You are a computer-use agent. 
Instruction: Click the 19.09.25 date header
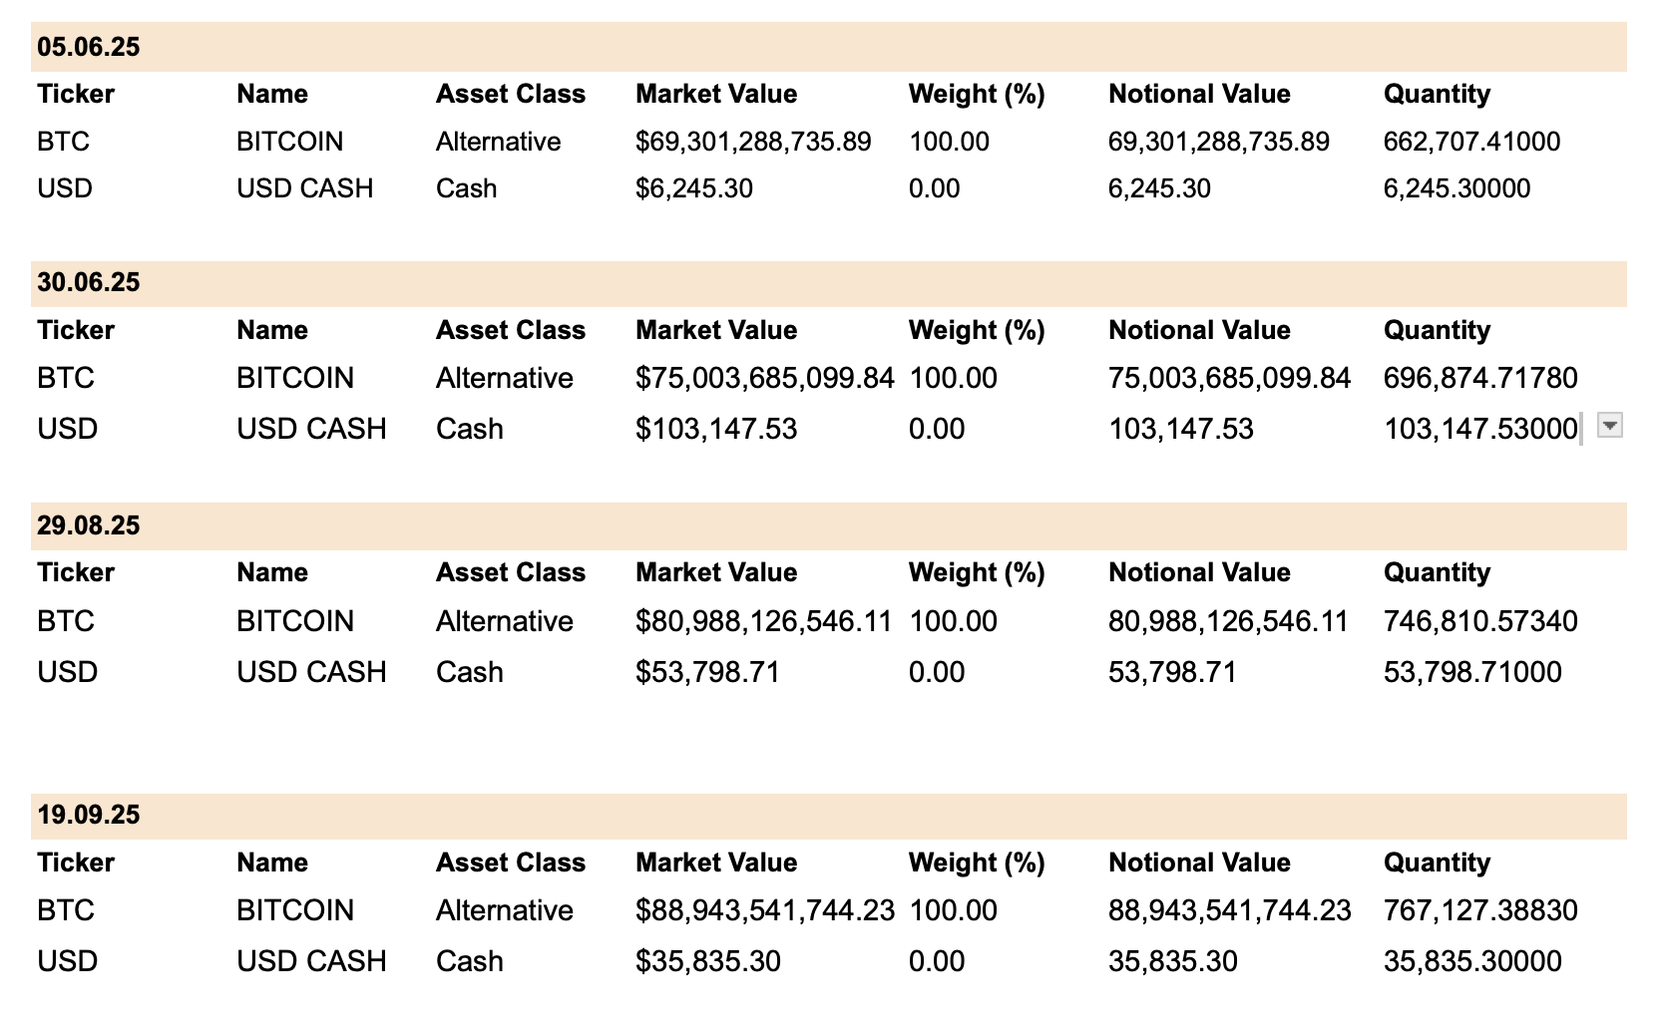(x=89, y=815)
